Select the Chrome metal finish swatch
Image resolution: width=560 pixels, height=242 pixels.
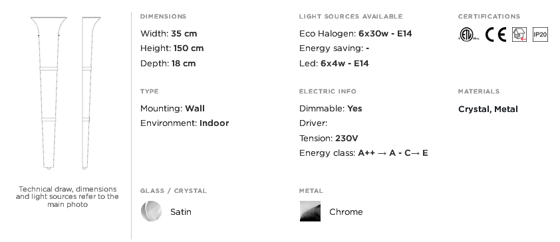click(310, 211)
